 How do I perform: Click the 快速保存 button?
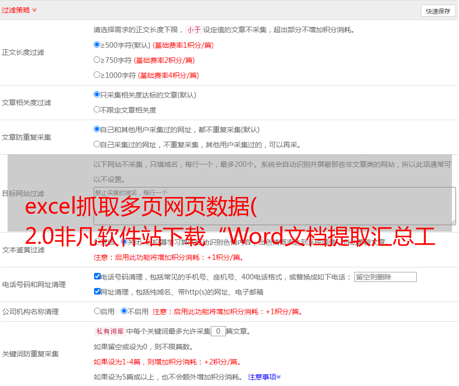(438, 11)
